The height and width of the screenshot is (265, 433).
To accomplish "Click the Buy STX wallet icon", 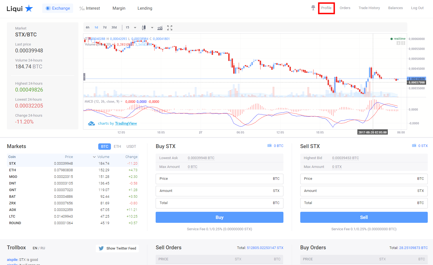I will pyautogui.click(x=269, y=146).
